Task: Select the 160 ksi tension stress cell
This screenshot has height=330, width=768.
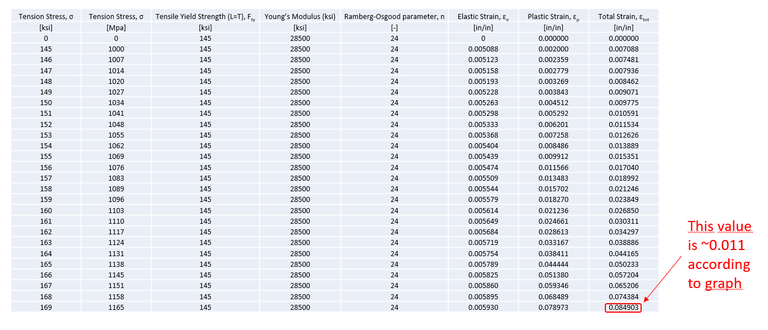Action: pyautogui.click(x=46, y=210)
